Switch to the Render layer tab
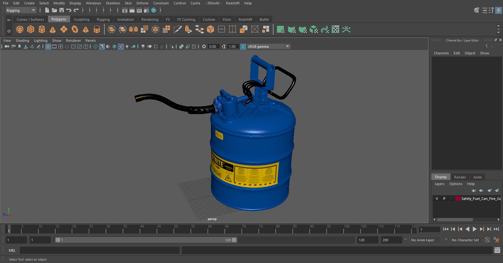Image resolution: width=503 pixels, height=263 pixels. pos(460,177)
